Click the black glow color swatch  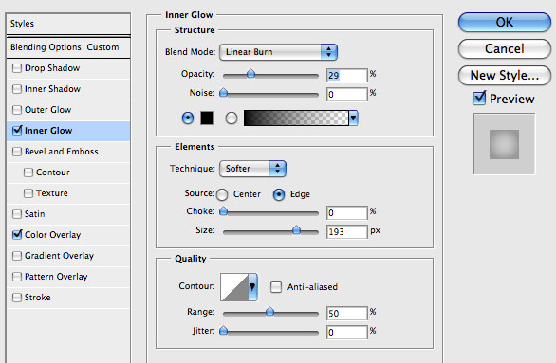coord(207,118)
